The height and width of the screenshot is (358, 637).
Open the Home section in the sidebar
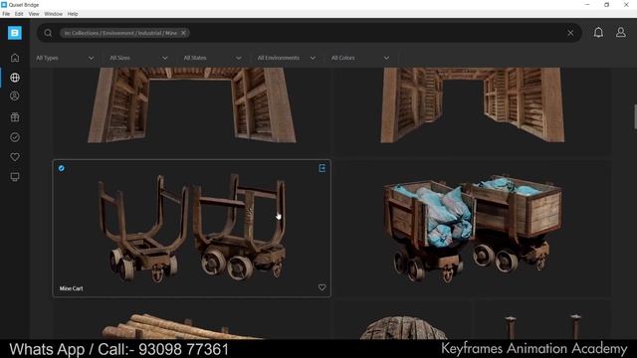(15, 58)
